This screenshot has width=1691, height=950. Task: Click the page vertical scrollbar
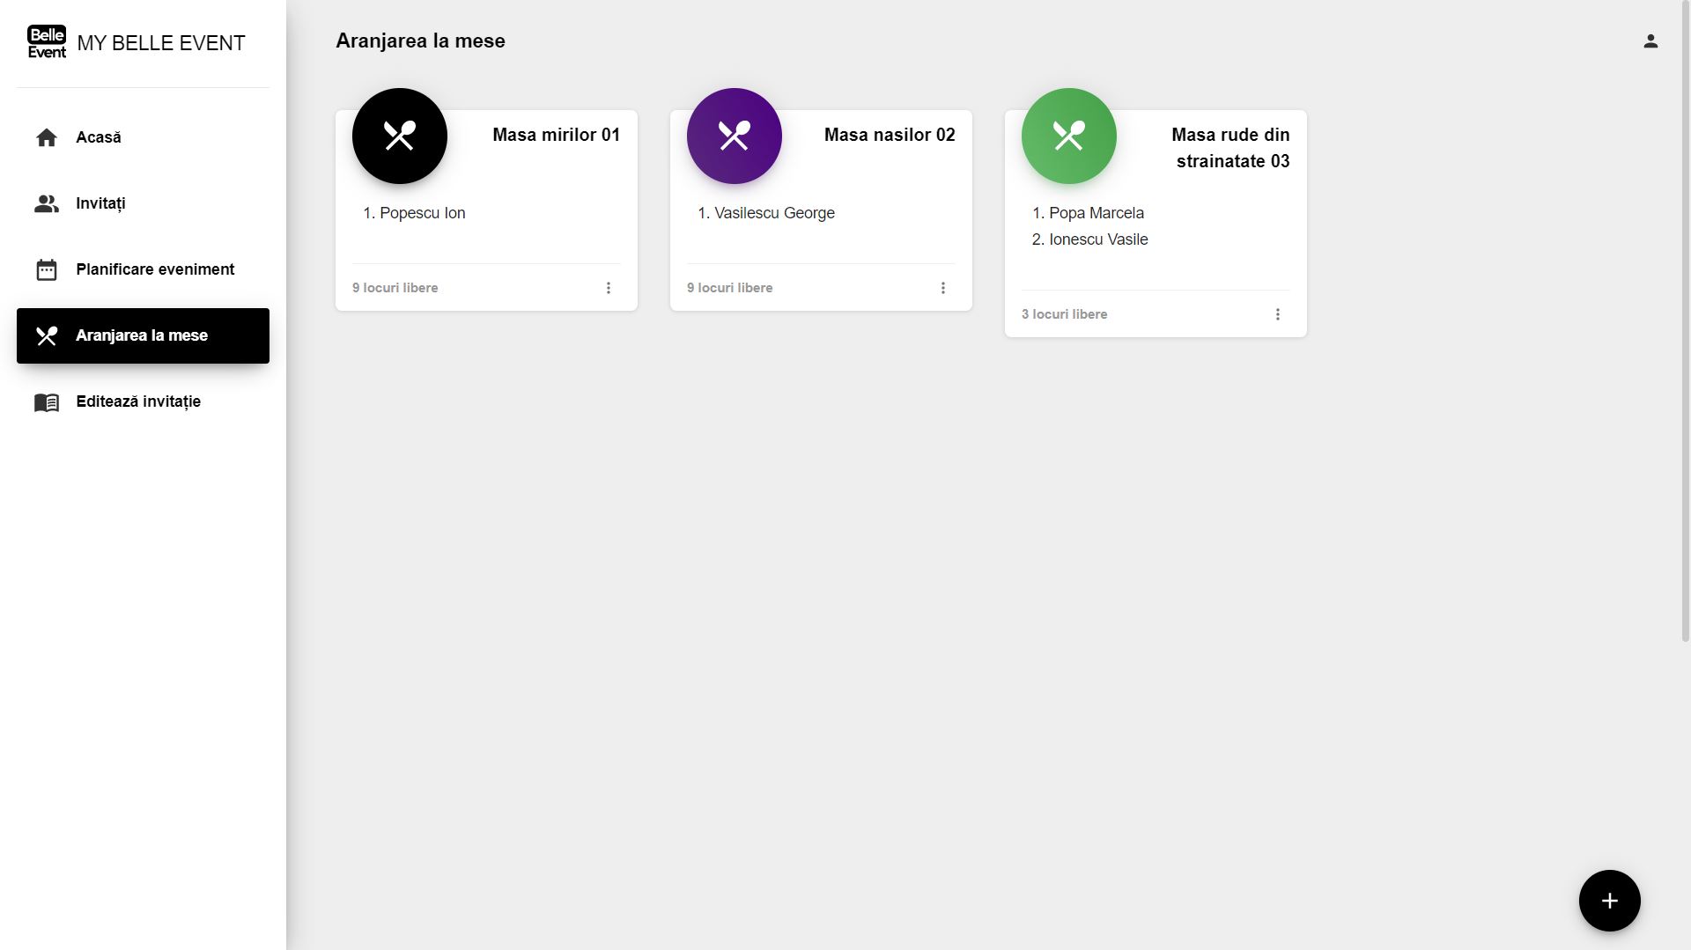click(x=1685, y=352)
